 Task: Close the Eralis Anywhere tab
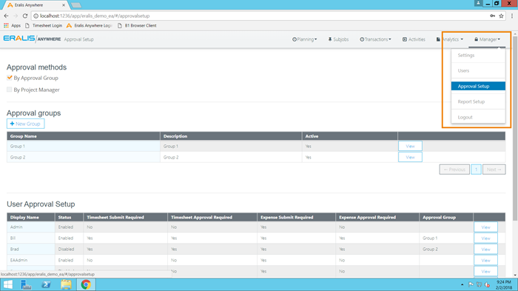click(64, 5)
